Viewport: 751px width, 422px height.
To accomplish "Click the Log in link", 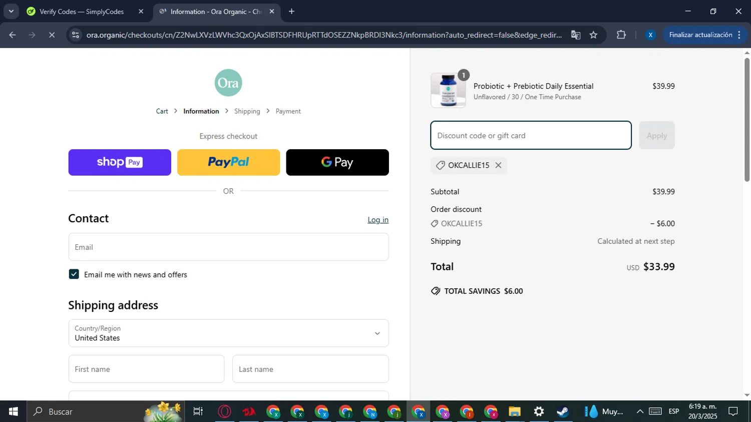I will 378,220.
